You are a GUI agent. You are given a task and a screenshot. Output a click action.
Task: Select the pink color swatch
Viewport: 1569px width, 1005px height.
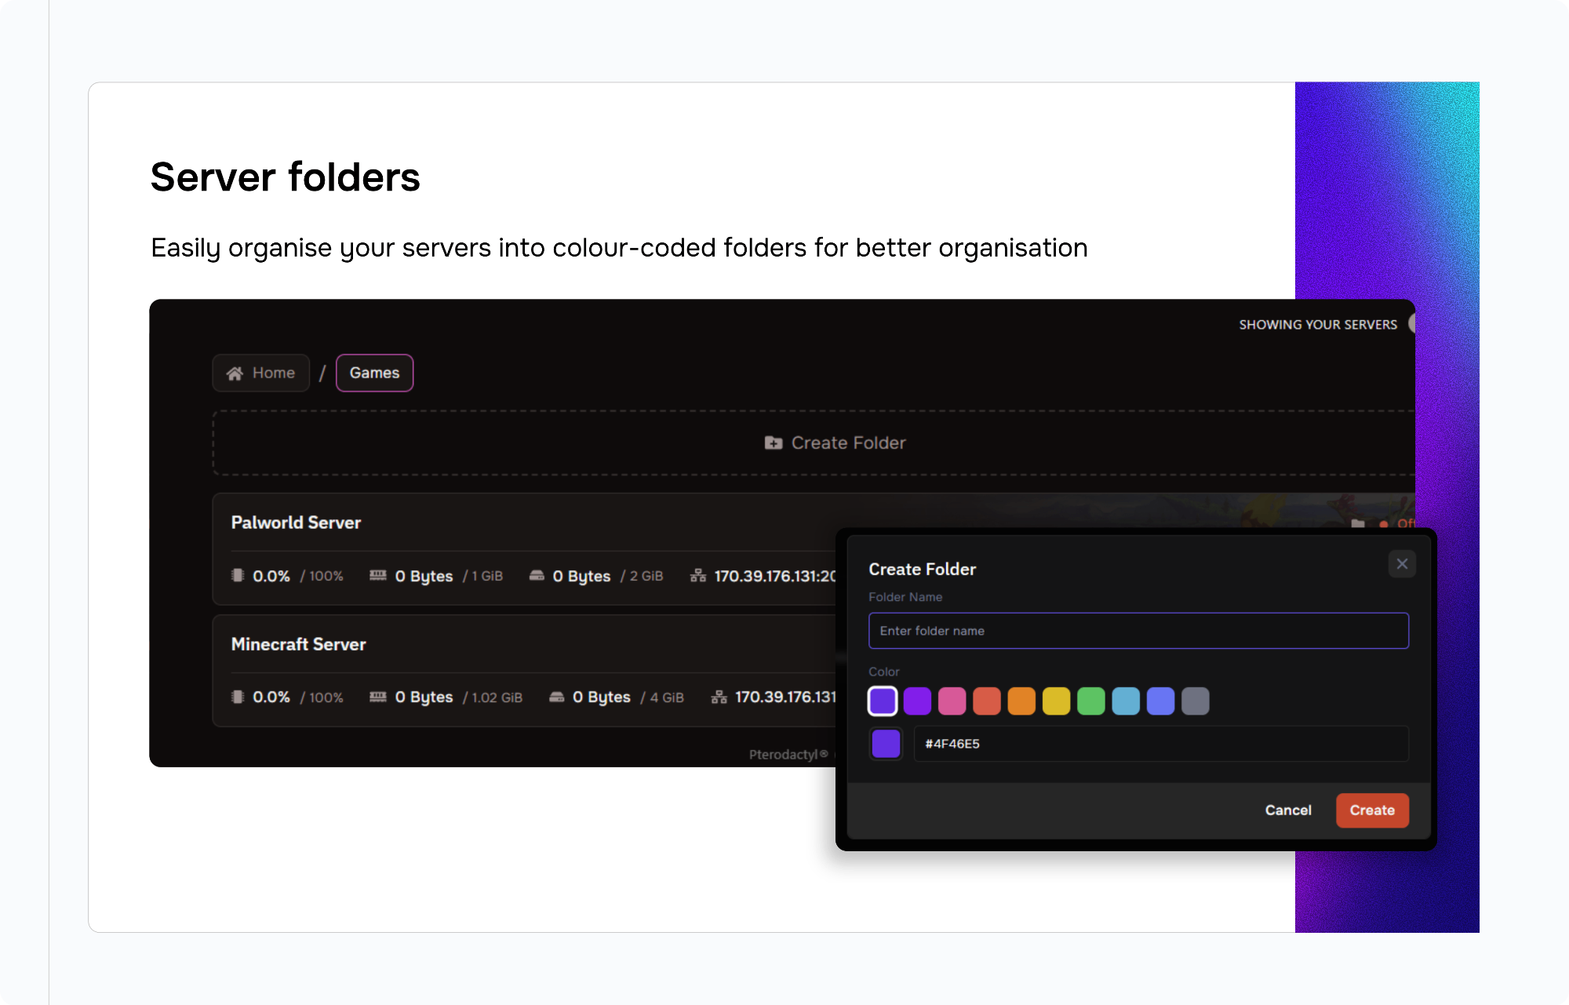(x=952, y=701)
